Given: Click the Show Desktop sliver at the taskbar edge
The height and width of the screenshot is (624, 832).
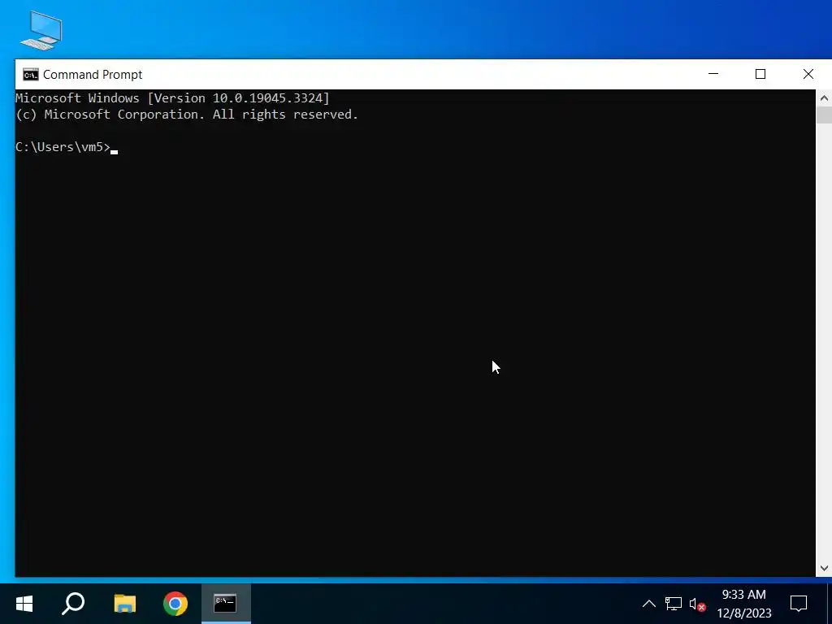Looking at the screenshot, I should coord(830,604).
